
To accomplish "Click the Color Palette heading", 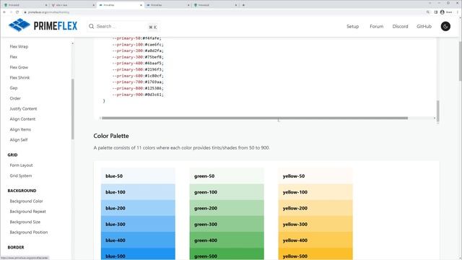I will tap(111, 136).
